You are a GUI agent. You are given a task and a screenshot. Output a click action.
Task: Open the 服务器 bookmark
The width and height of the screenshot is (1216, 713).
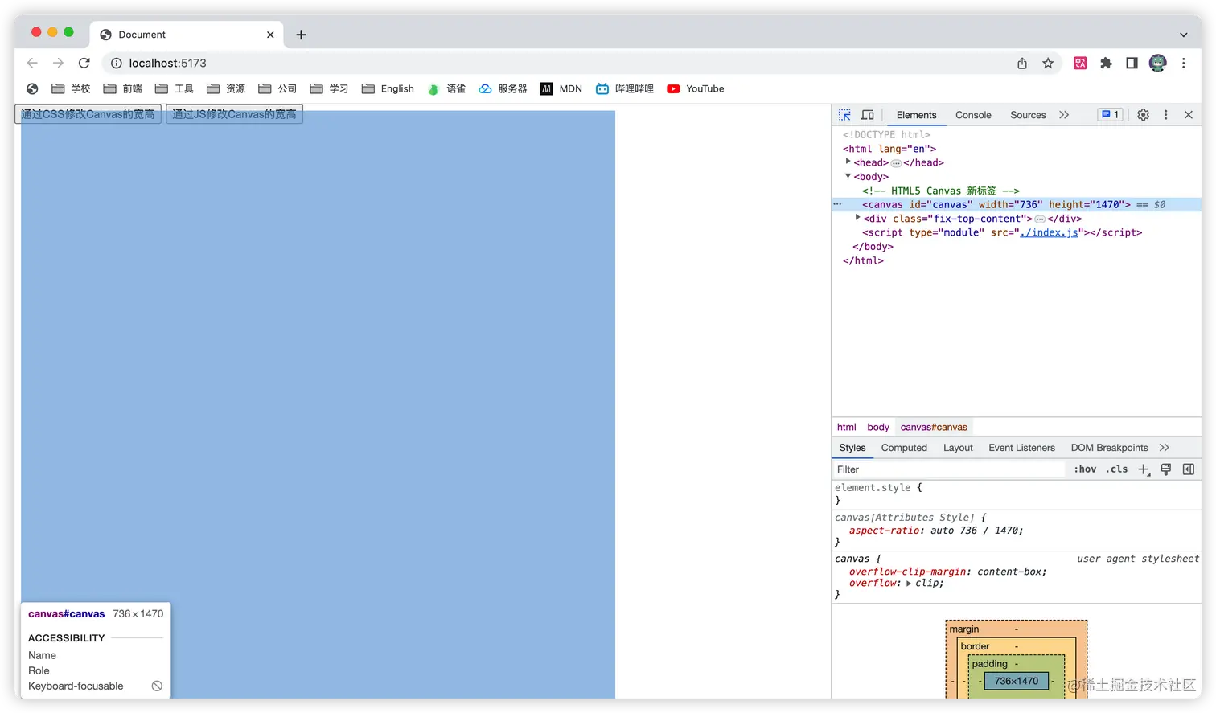coord(503,88)
